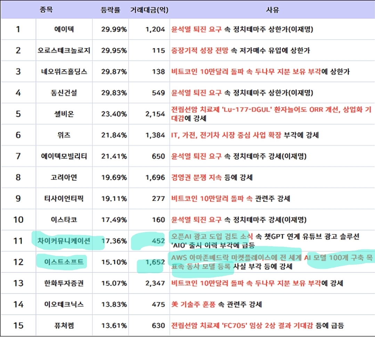
Task: Click the 13.83% change rate value
Action: pos(114,304)
